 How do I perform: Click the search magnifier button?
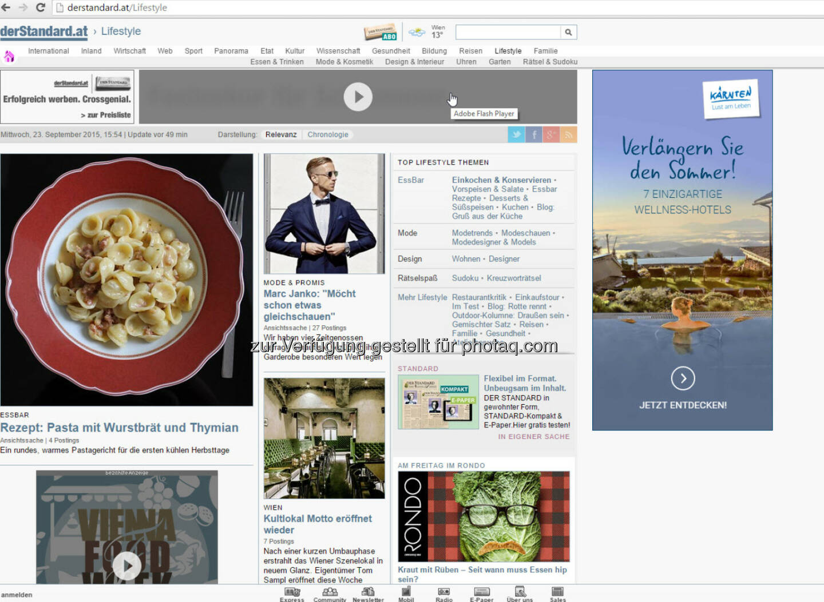[x=568, y=32]
